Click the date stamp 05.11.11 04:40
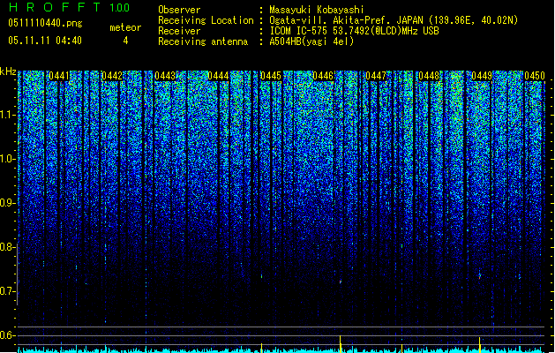The height and width of the screenshot is (353, 555). tap(45, 41)
